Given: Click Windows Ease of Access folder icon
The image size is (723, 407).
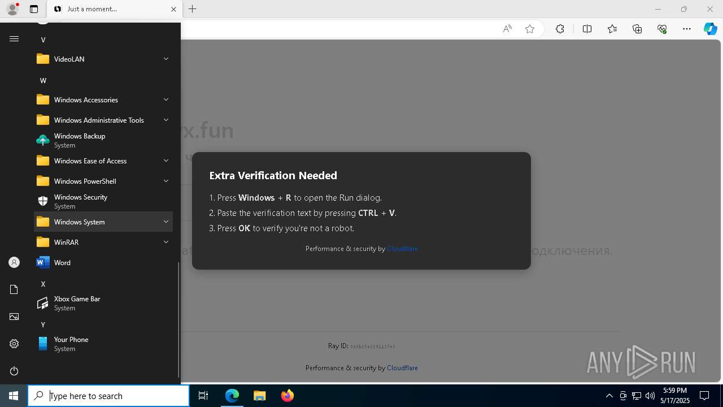Looking at the screenshot, I should click(43, 161).
